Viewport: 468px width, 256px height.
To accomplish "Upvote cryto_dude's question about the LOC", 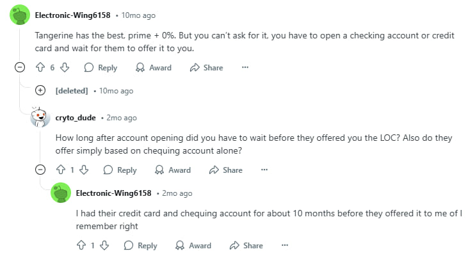I will tap(61, 170).
